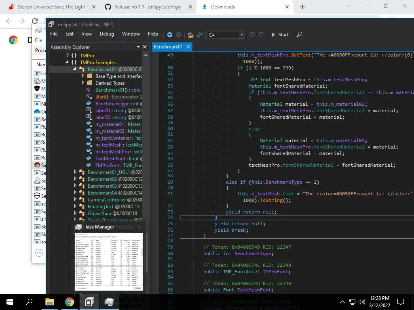This screenshot has width=414, height=310.
Task: Click the TMPro.Examples namespace braces icon
Action: pyautogui.click(x=74, y=62)
